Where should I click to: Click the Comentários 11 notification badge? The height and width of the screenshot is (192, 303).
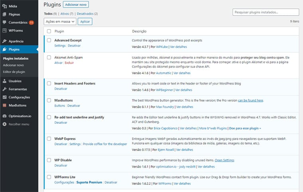[x=31, y=23]
